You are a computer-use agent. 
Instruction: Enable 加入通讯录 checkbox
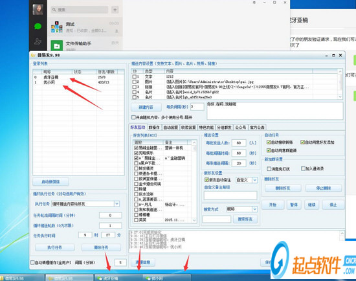coord(303,168)
